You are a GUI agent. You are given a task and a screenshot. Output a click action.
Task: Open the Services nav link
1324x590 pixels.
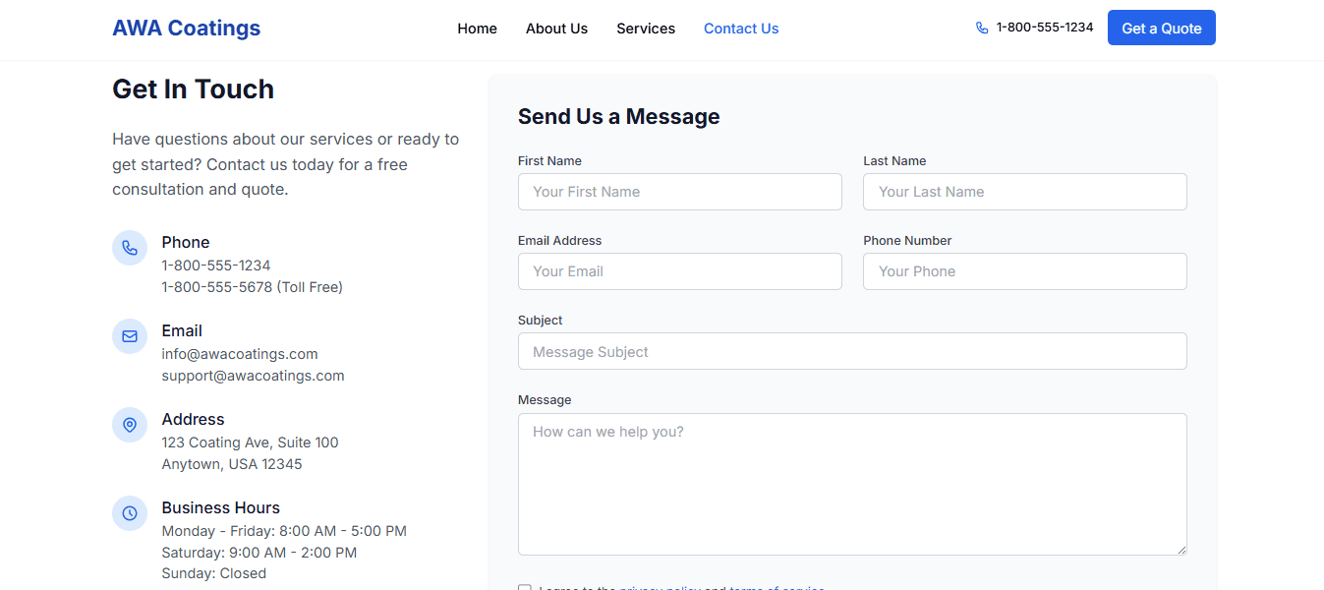click(646, 29)
